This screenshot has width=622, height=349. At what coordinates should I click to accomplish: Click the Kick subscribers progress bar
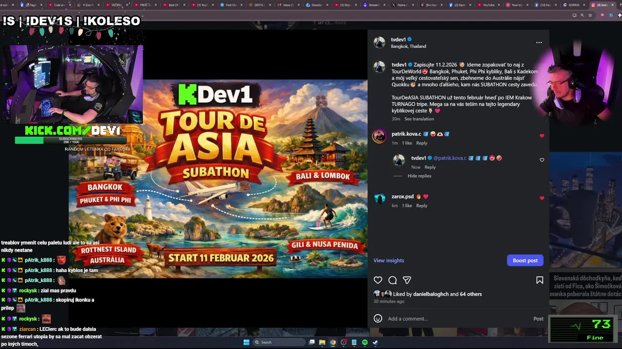pyautogui.click(x=71, y=141)
